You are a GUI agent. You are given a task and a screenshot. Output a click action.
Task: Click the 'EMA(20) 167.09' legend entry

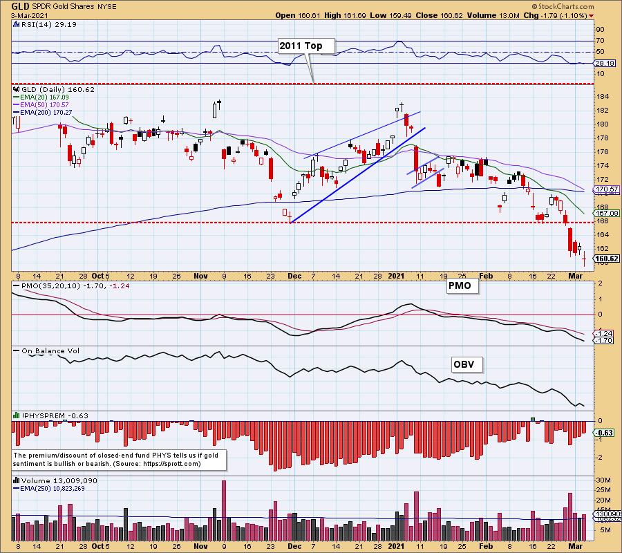tap(41, 97)
